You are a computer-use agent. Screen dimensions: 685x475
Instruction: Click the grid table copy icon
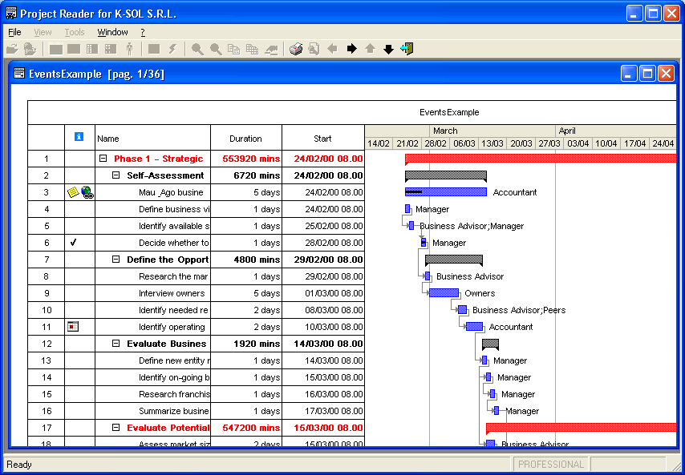click(x=252, y=49)
